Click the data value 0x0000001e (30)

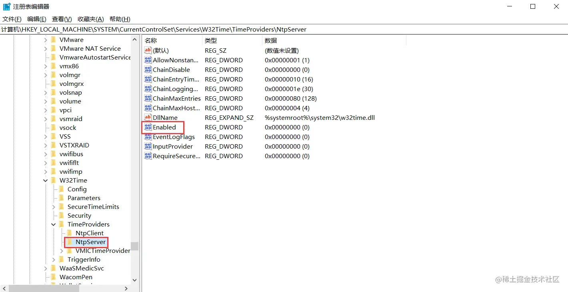[289, 89]
